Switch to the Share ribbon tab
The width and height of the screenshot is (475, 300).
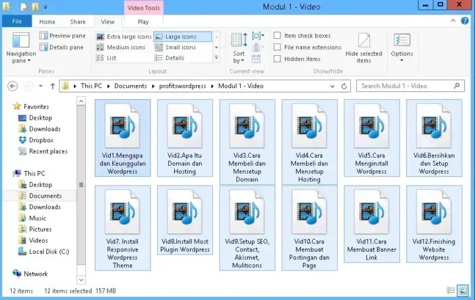[78, 22]
